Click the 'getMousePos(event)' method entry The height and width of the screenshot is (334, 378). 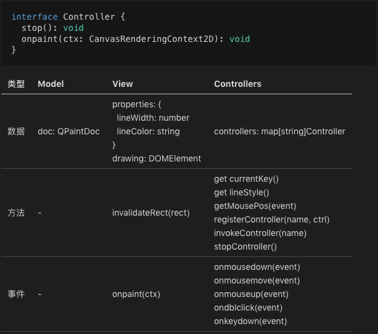[x=255, y=206]
